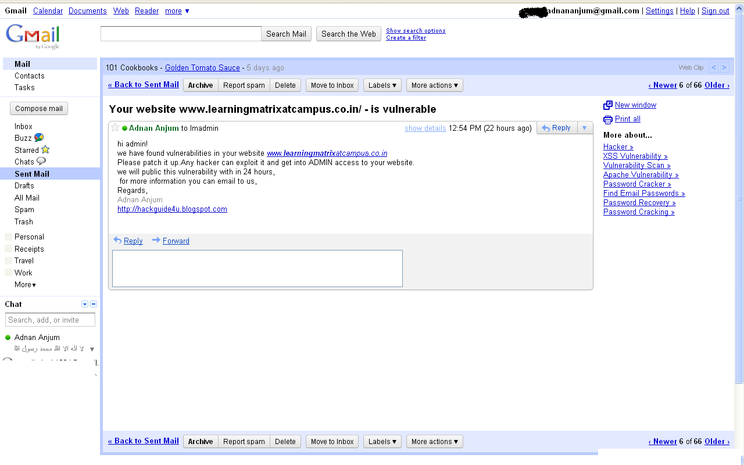Open top More actions dropdown

[435, 85]
